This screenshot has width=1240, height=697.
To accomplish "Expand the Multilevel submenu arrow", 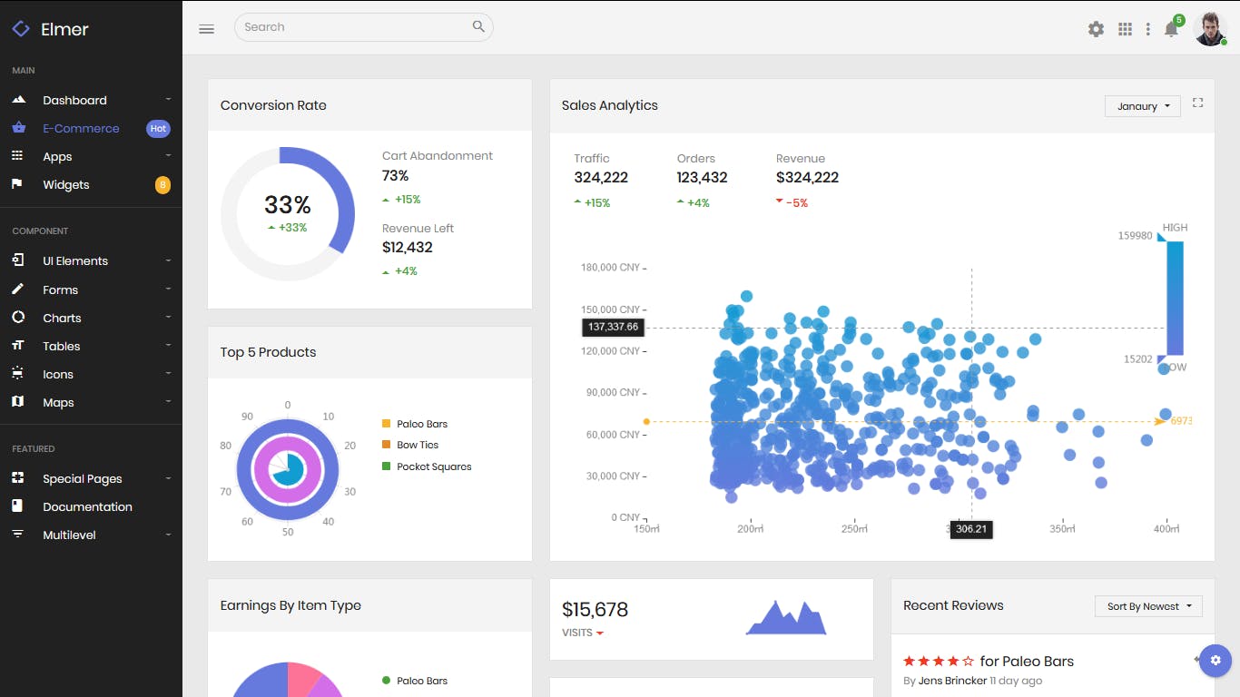I will (x=168, y=535).
